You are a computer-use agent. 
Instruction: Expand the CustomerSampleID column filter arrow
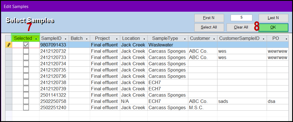click(264, 39)
